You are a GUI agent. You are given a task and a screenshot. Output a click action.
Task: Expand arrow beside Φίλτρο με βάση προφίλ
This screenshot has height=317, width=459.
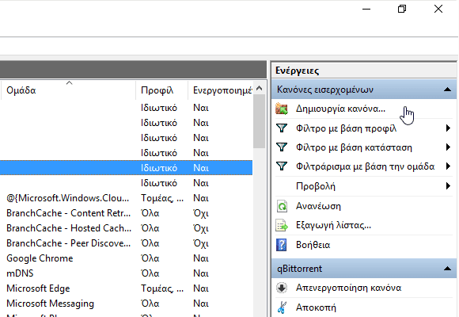pyautogui.click(x=448, y=128)
